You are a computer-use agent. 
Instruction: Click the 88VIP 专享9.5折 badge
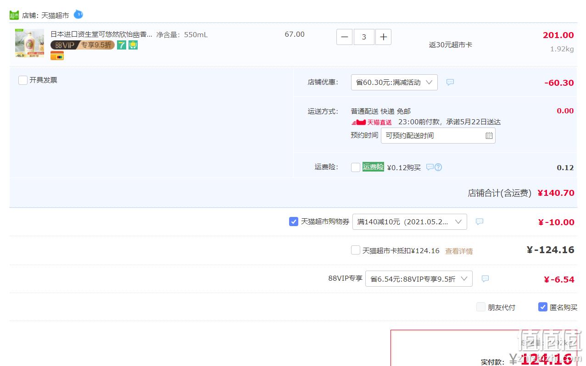click(x=83, y=45)
